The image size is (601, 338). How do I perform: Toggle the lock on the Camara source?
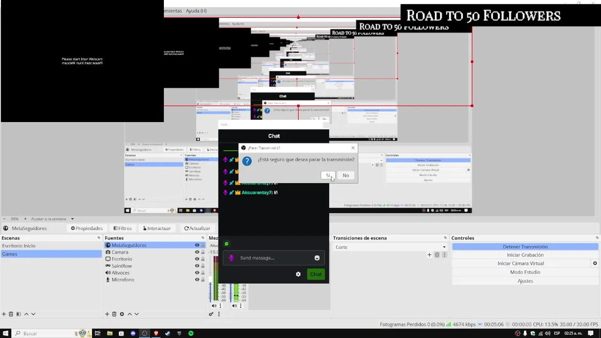[x=203, y=252]
